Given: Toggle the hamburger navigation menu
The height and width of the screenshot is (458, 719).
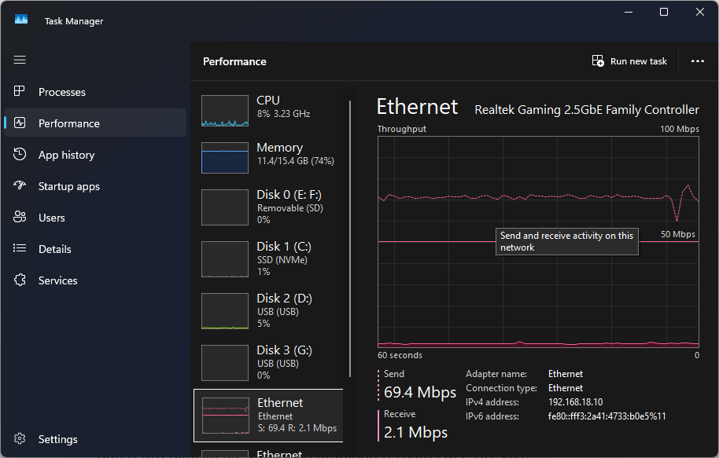Looking at the screenshot, I should pos(20,60).
